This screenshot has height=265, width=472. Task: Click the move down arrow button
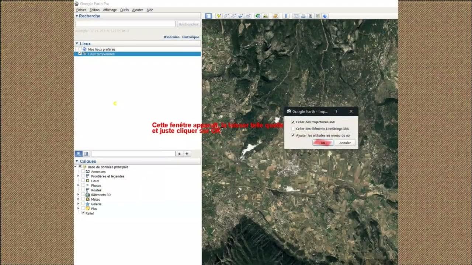(187, 154)
